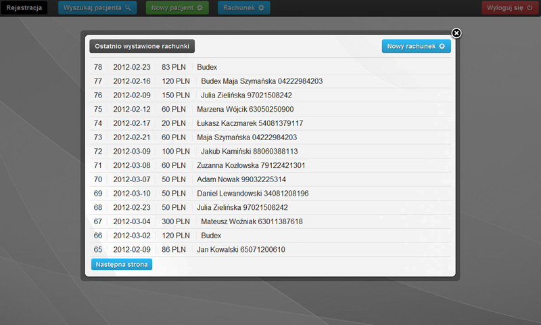This screenshot has width=541, height=325.
Task: Click date 2012-02-17
Action: click(x=132, y=123)
